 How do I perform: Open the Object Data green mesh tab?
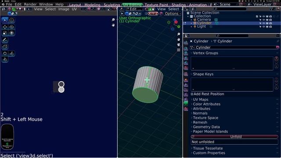(186, 104)
